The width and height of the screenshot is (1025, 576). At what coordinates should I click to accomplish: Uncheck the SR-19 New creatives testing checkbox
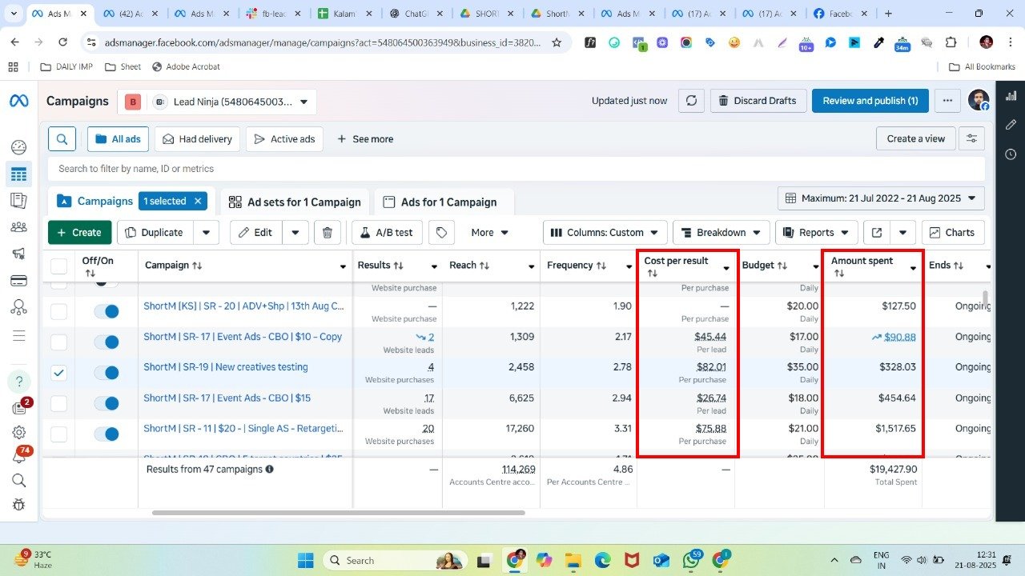pos(59,373)
